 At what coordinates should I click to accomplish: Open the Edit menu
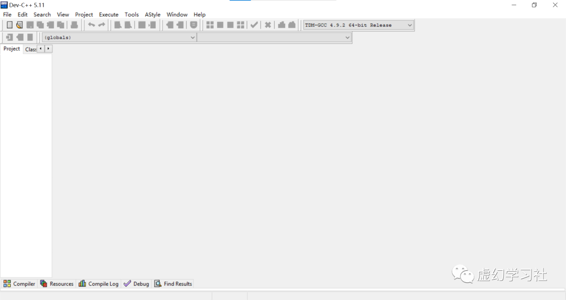click(x=23, y=15)
